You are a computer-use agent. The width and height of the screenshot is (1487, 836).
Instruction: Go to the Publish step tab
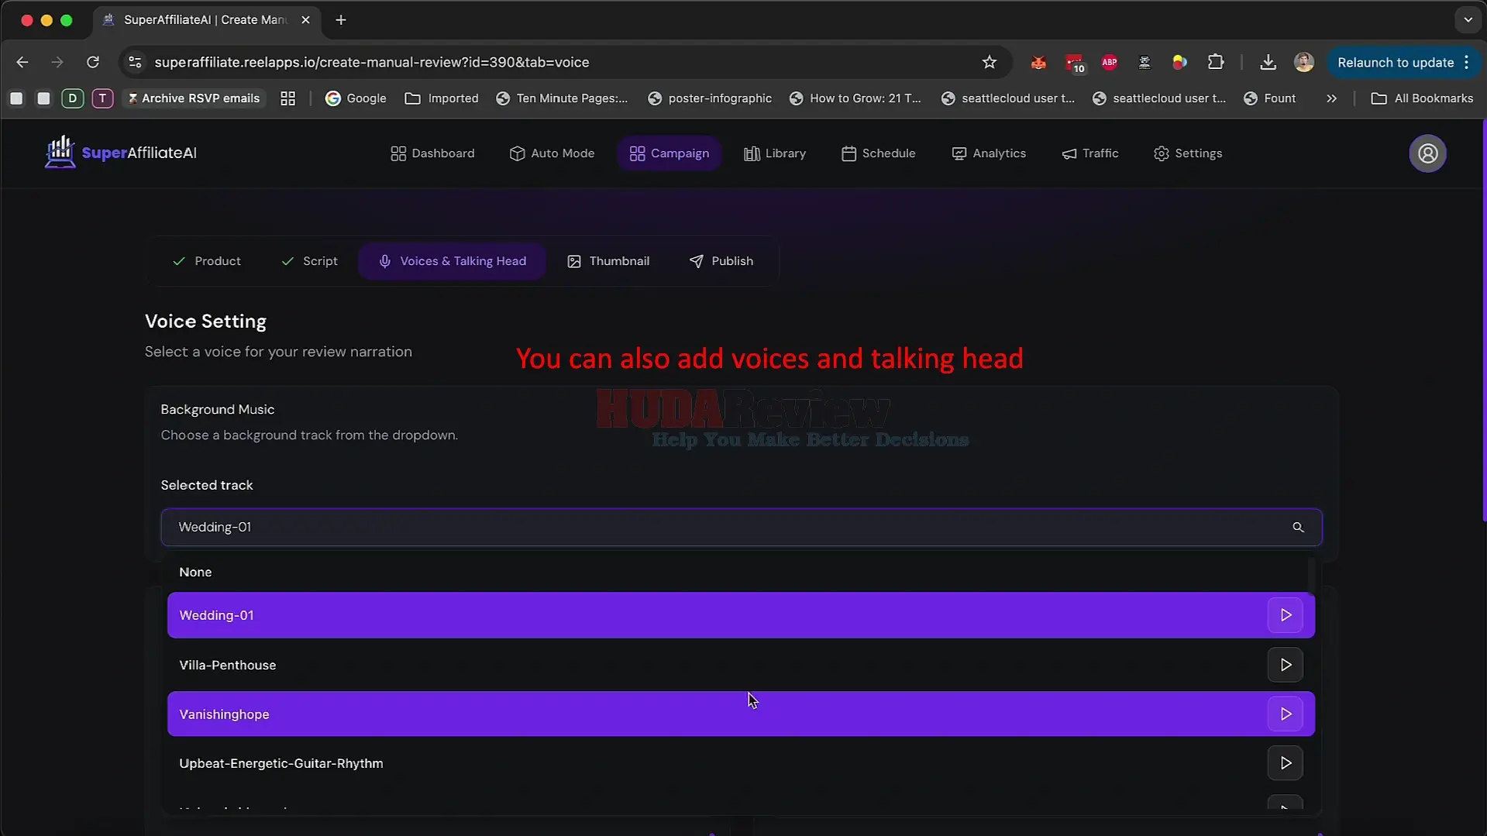(721, 261)
